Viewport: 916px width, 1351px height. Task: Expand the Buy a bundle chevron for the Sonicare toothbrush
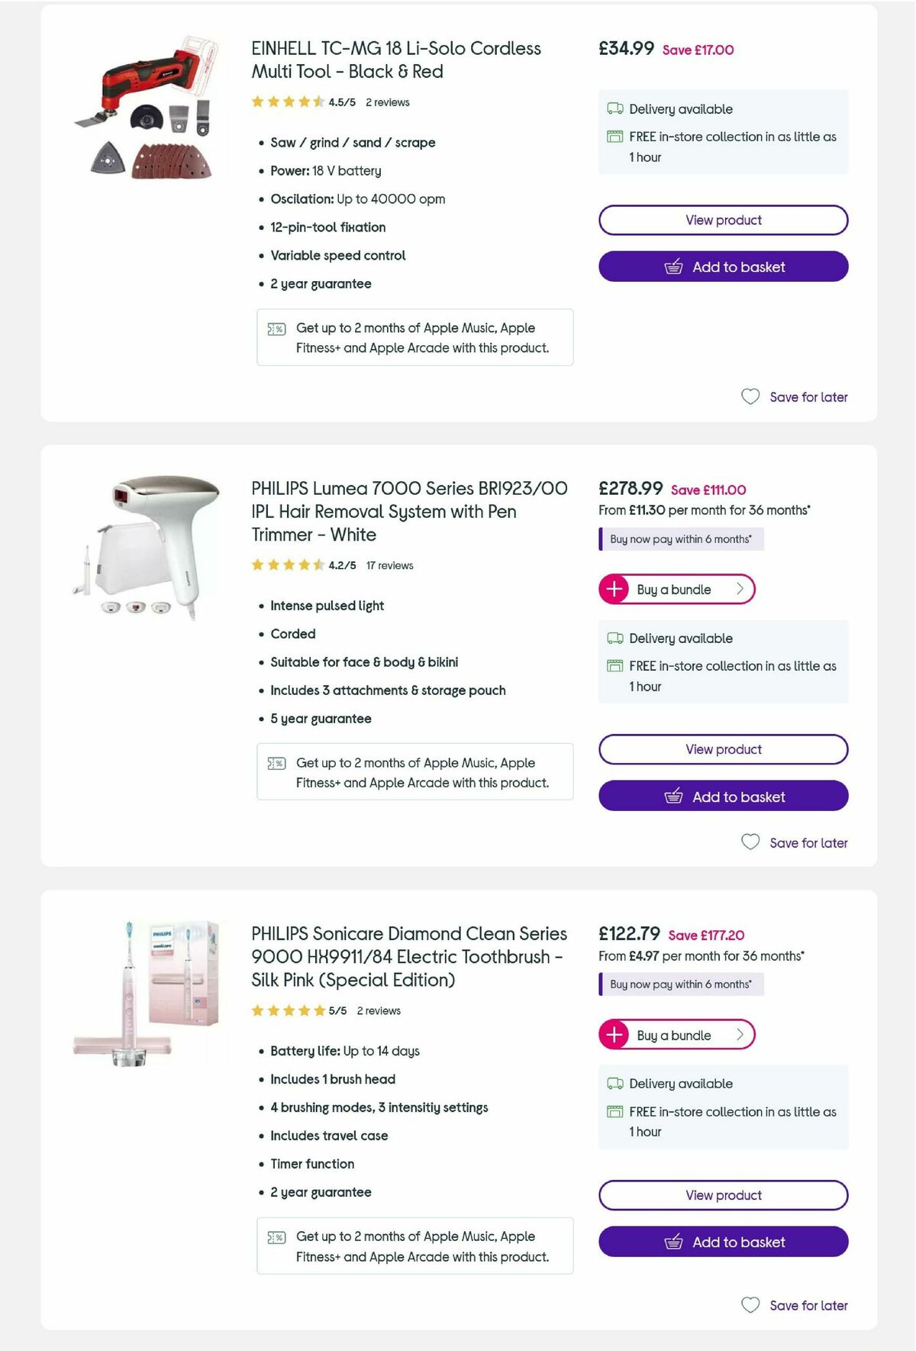tap(739, 1035)
